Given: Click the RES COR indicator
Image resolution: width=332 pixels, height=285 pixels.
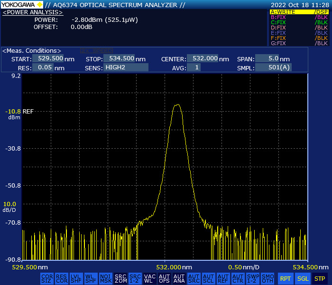Looking at the screenshot, I should pos(61,278).
